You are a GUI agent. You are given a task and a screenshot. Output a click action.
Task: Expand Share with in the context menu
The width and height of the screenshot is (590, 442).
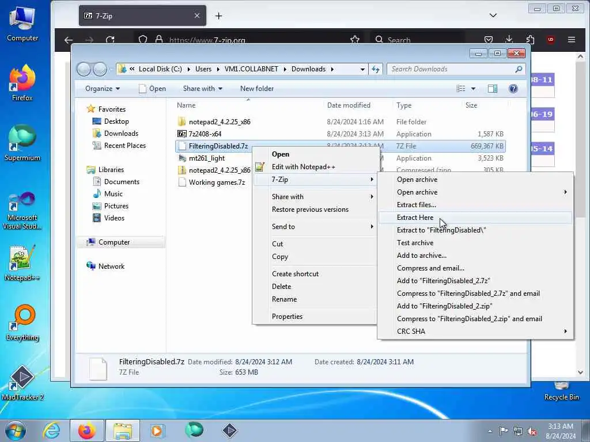pyautogui.click(x=315, y=197)
